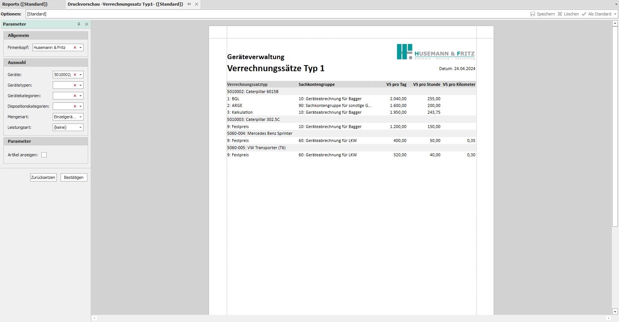Click the vertical scrollbar up arrow
Screen dimensions: 619x322
(x=615, y=23)
